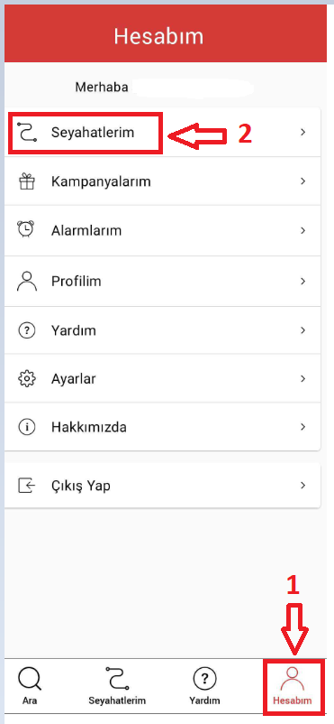Image resolution: width=334 pixels, height=724 pixels.
Task: Log out using the Çıkış Yap text
Action: coord(81,486)
